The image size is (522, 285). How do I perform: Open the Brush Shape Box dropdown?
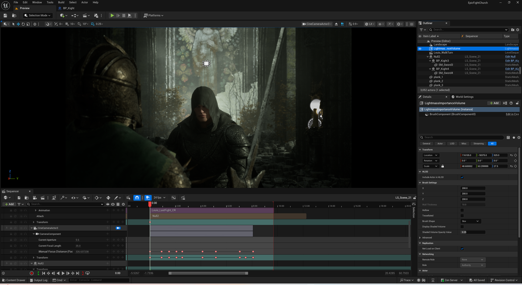coord(470,221)
